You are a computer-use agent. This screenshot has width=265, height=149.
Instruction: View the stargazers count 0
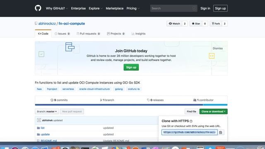click(205, 24)
